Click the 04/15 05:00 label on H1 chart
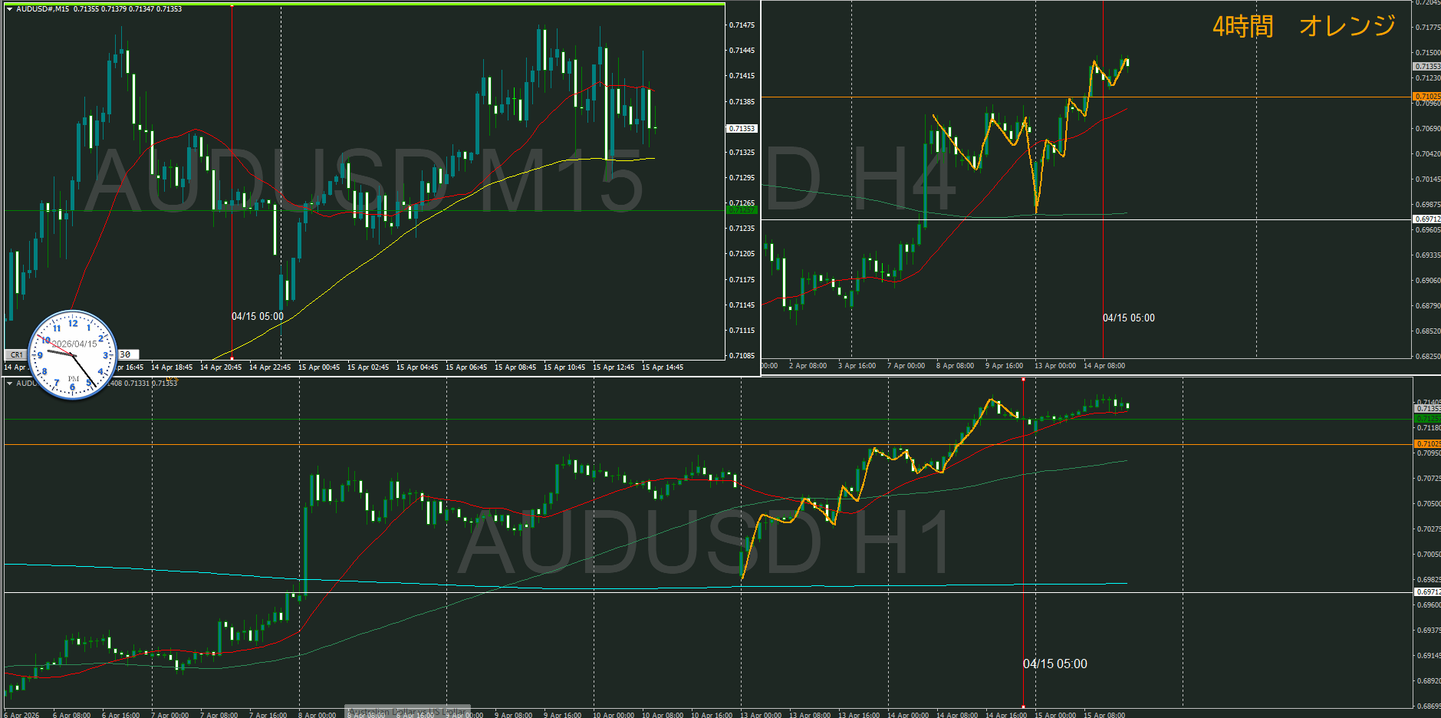This screenshot has width=1441, height=718. pyautogui.click(x=1054, y=664)
